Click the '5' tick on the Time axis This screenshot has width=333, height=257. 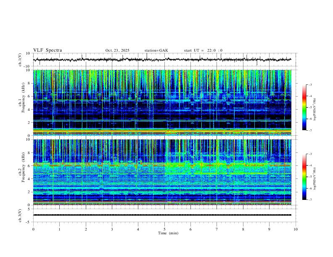[164, 229]
